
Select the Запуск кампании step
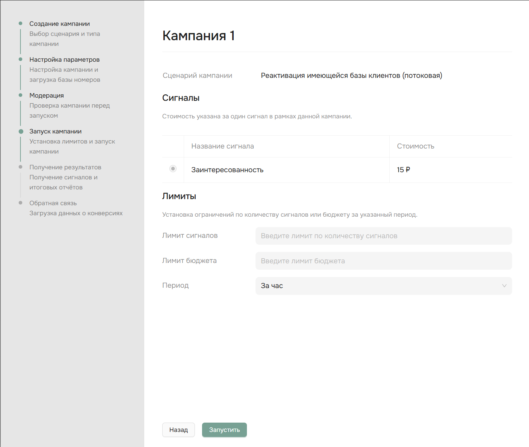pos(56,131)
